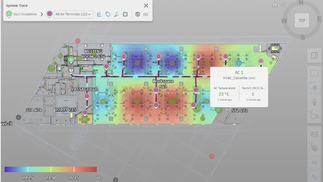
Task: Toggle the Ab text labels button
Action: [314, 162]
